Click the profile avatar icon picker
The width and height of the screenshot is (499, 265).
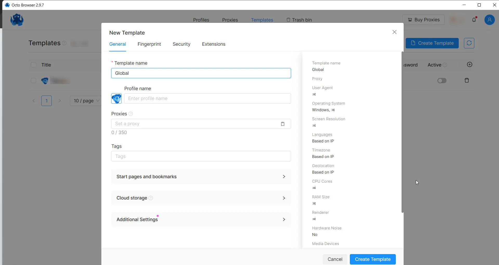pyautogui.click(x=116, y=98)
